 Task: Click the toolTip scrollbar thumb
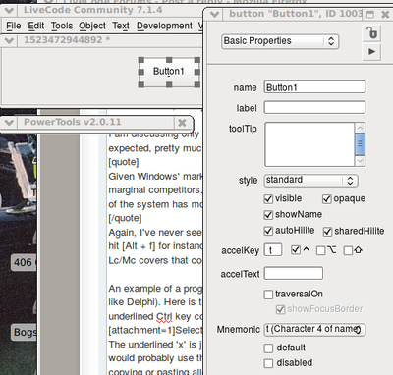coord(360,144)
